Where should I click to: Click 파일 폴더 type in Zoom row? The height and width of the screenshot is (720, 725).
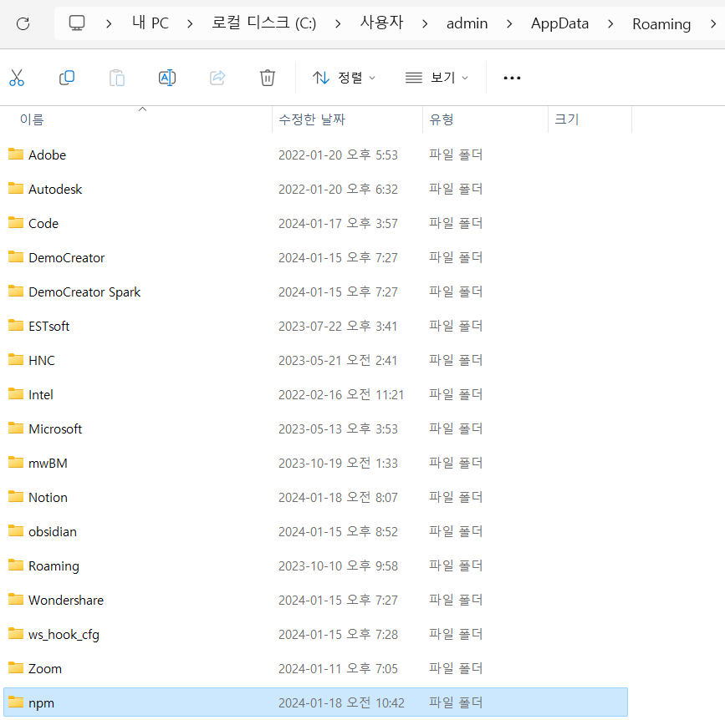pyautogui.click(x=456, y=668)
